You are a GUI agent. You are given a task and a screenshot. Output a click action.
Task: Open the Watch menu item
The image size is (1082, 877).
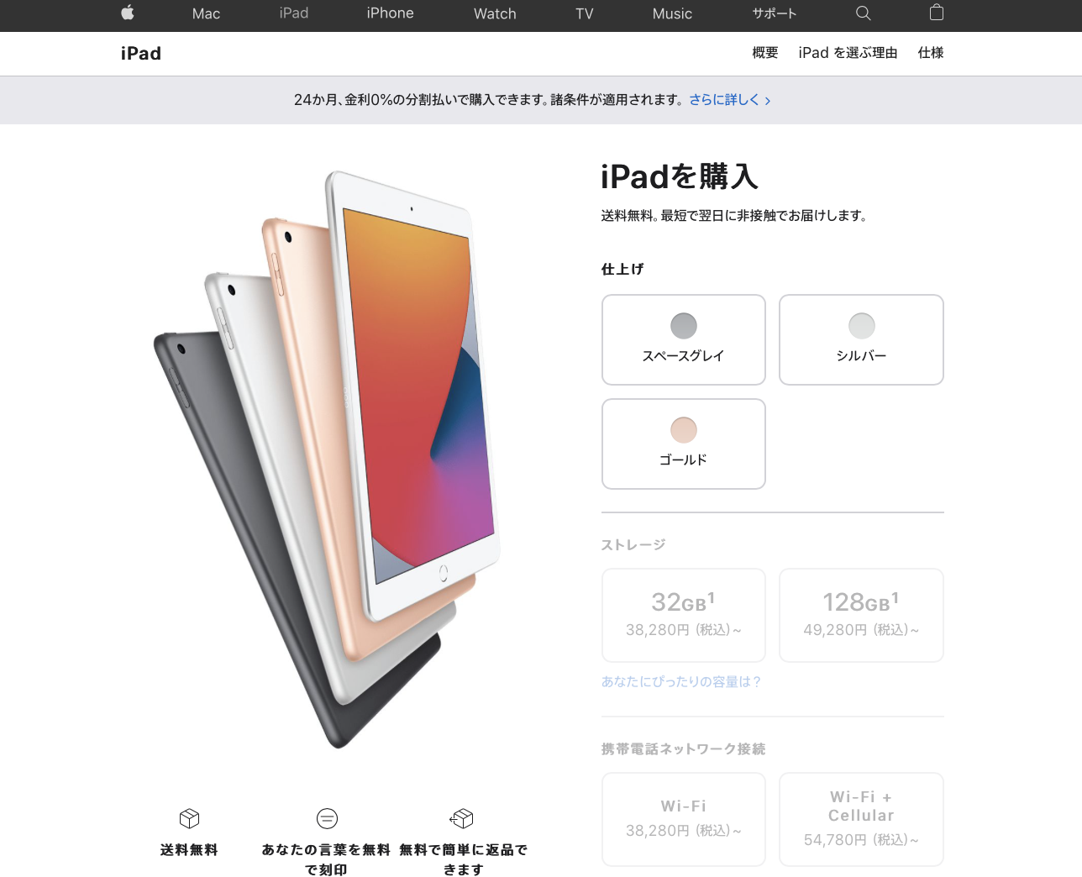tap(495, 13)
